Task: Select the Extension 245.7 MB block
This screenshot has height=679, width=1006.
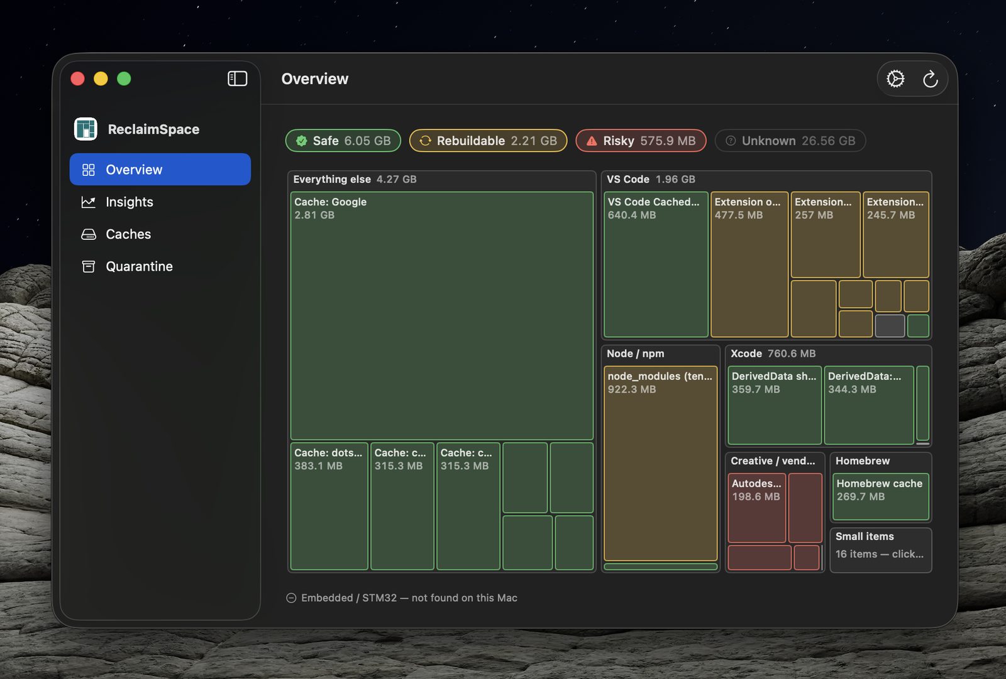Action: tap(896, 235)
